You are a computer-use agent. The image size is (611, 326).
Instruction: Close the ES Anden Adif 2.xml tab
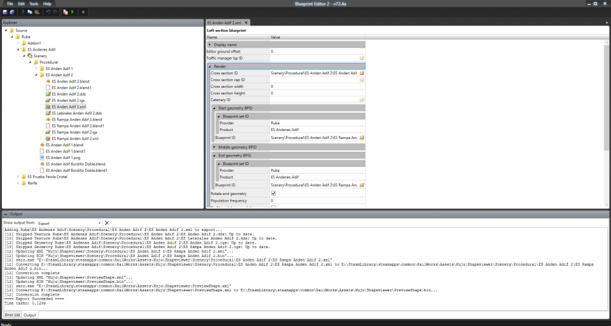[246, 23]
